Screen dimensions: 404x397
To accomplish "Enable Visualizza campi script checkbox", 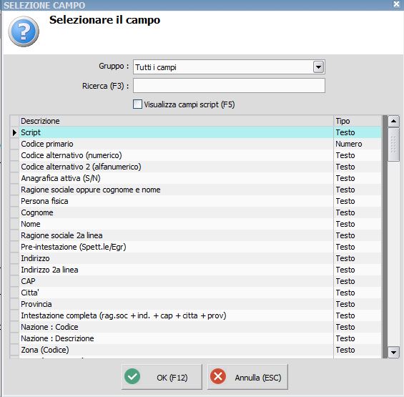I will (137, 104).
